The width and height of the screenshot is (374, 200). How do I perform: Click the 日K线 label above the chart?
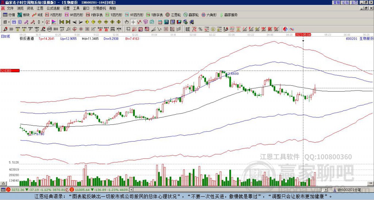[x=5, y=36]
